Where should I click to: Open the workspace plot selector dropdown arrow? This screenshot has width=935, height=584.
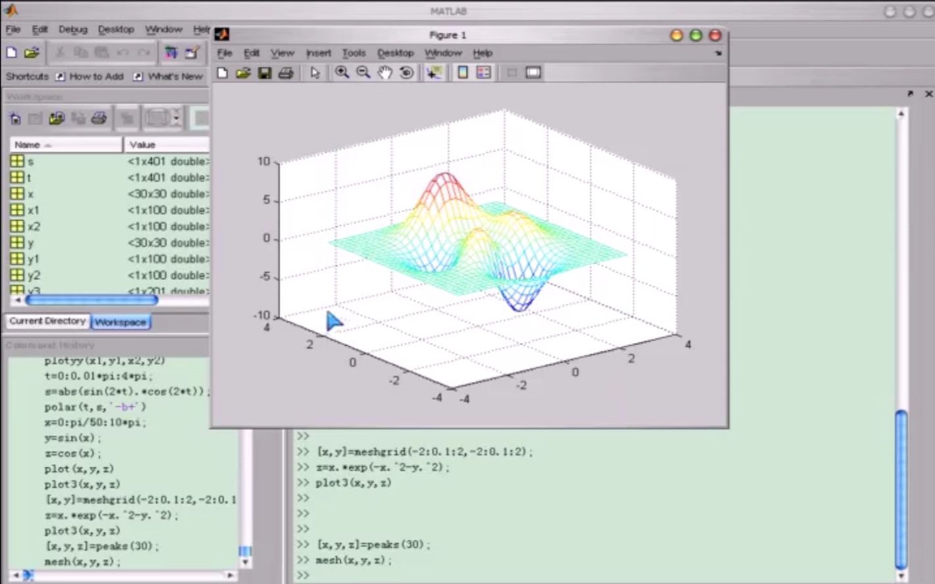tap(176, 119)
